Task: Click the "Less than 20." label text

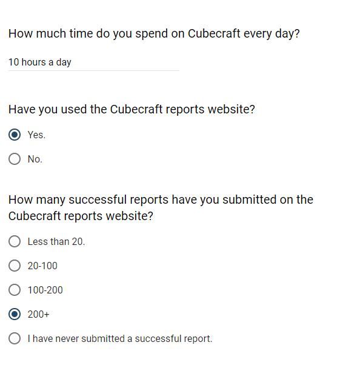Action: pyautogui.click(x=56, y=242)
